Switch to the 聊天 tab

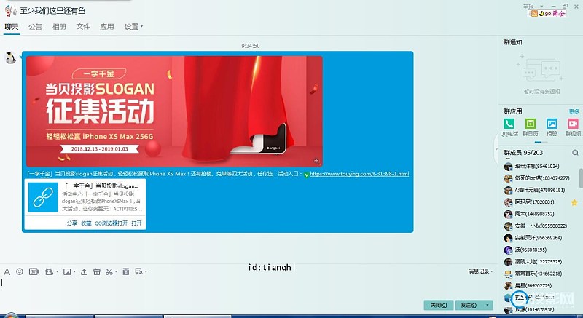tap(12, 27)
